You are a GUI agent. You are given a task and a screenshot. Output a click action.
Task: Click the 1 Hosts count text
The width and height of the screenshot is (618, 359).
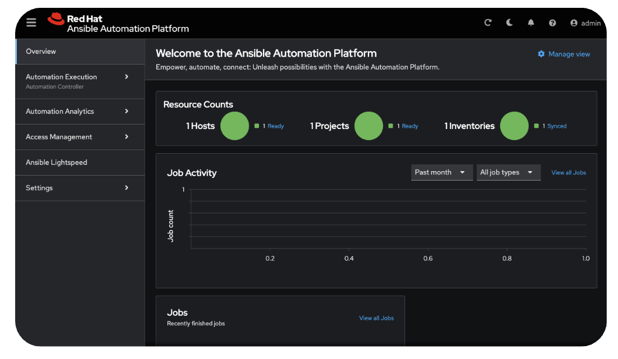(200, 126)
